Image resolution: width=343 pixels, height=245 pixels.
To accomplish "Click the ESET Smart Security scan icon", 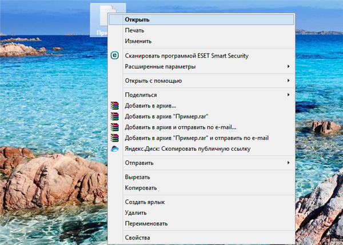I will click(x=115, y=55).
